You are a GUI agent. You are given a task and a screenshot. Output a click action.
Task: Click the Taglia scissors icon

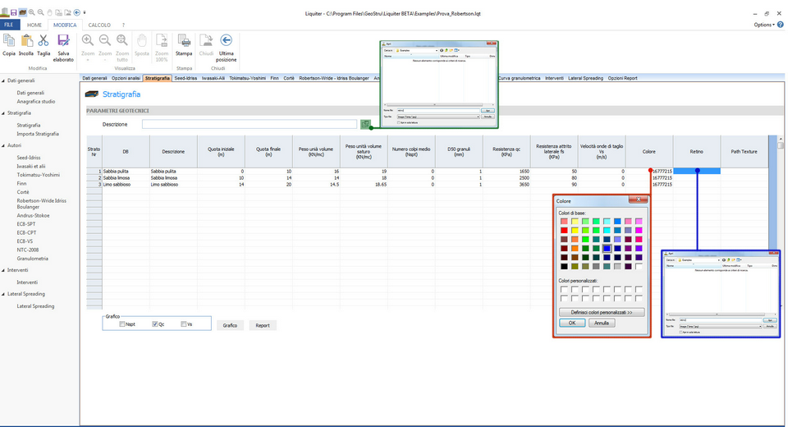click(44, 41)
